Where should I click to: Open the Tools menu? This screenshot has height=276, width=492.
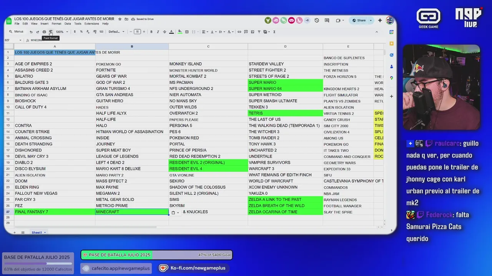point(78,24)
